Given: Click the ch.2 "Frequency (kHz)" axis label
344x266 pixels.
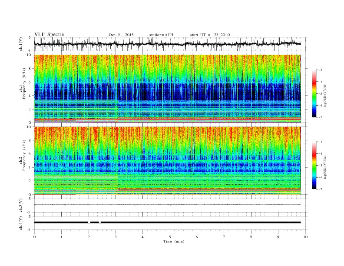Looking at the screenshot, I should click(x=24, y=155).
